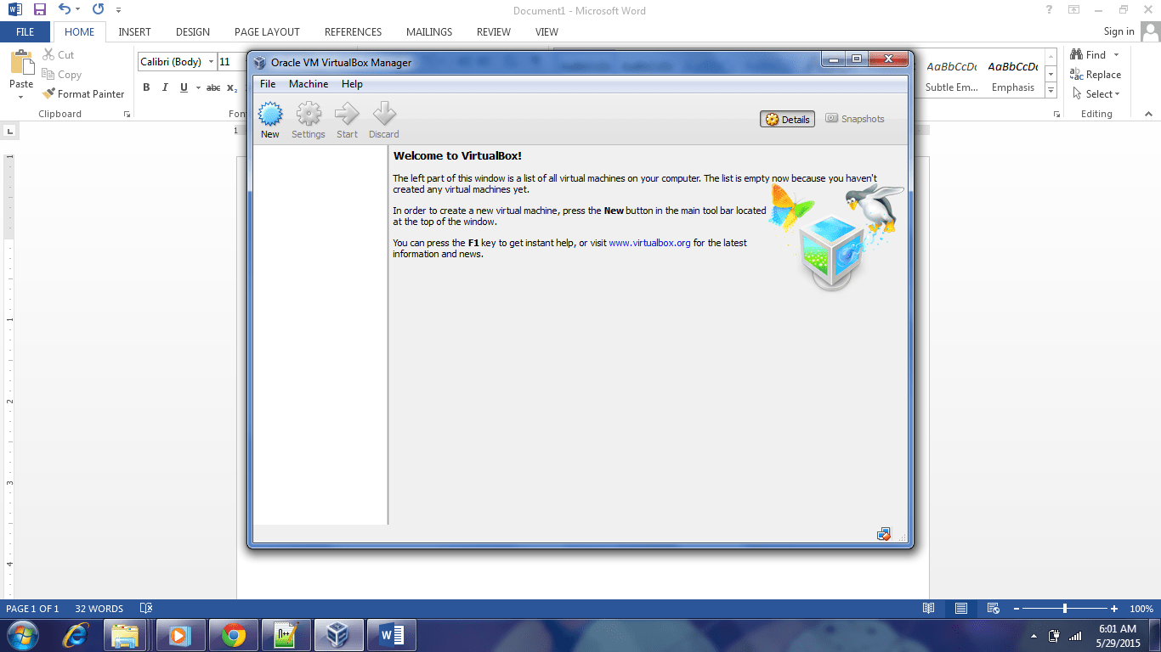Switch to Read Mode view in Word status bar
1161x652 pixels.
929,609
